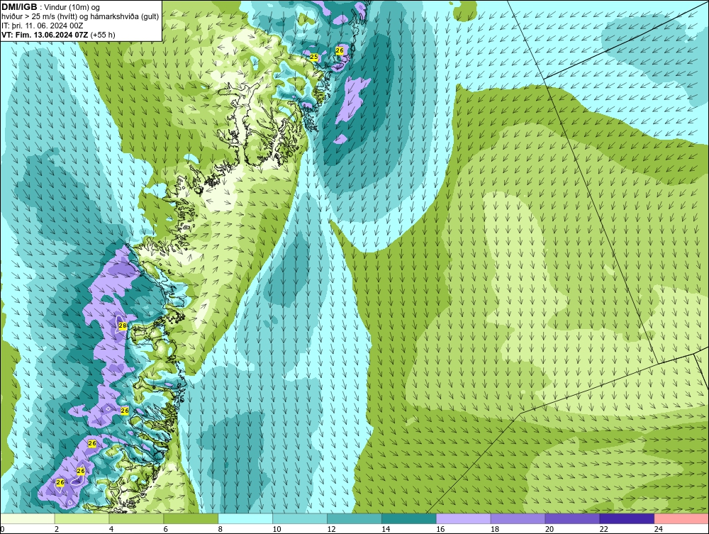This screenshot has width=709, height=534.
Task: Click the legend scale value "16"
Action: [x=440, y=529]
